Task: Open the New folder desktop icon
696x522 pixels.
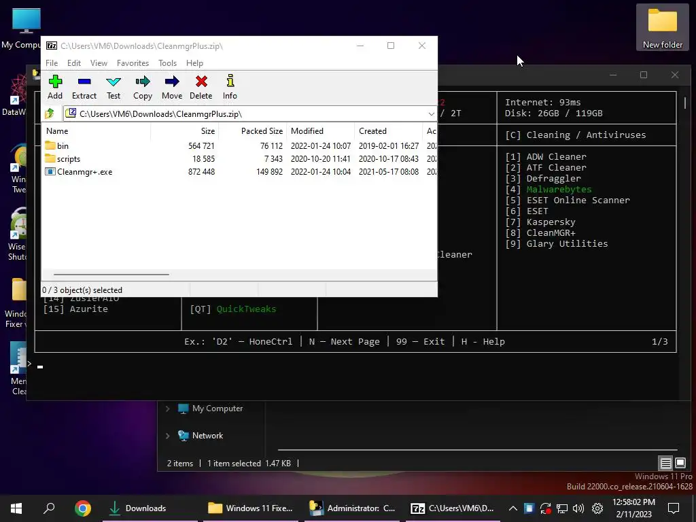Action: pyautogui.click(x=662, y=27)
